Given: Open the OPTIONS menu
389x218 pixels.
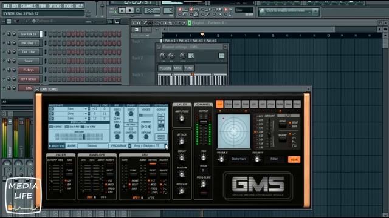Looking at the screenshot, I should pos(55,5).
